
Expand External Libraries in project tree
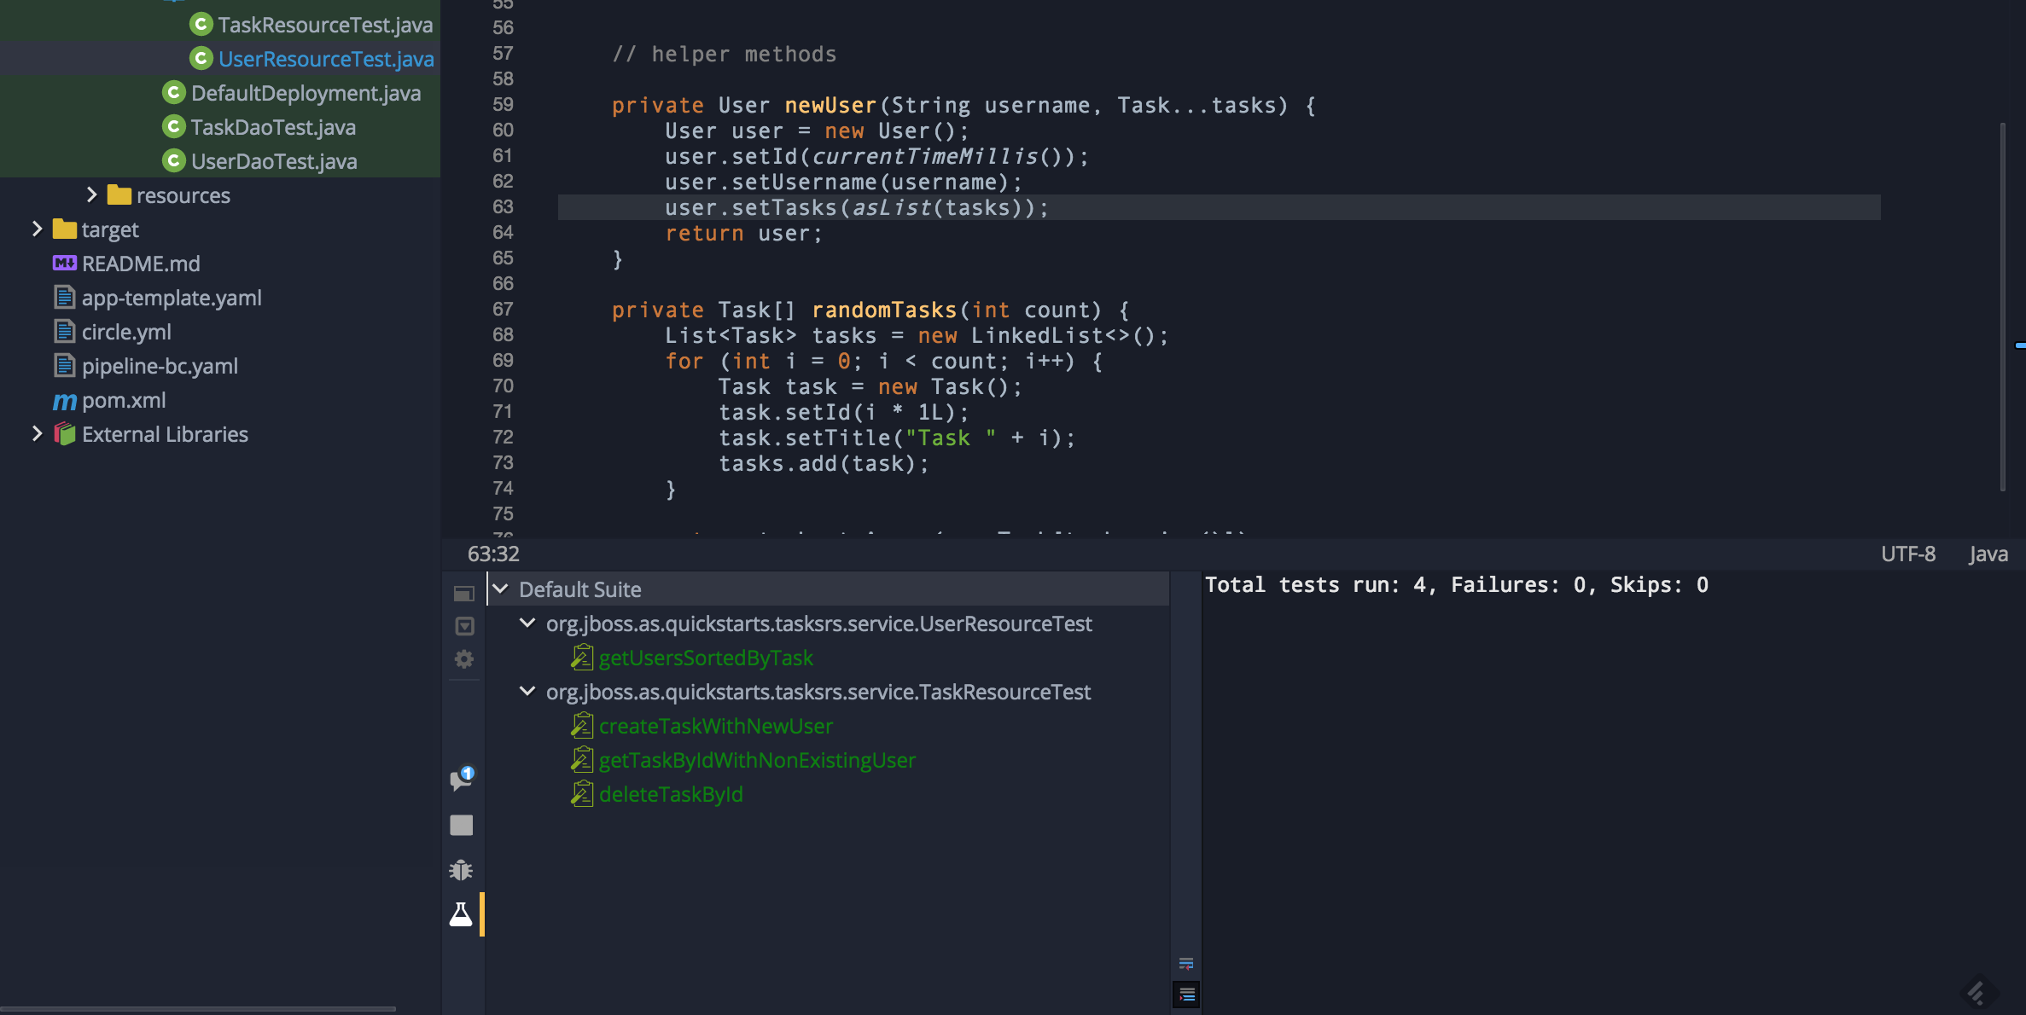[x=37, y=434]
